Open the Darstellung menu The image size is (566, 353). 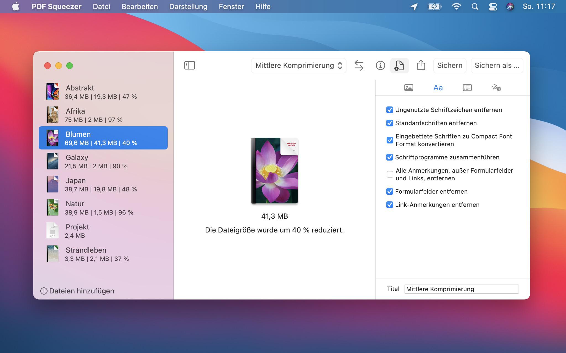188,6
